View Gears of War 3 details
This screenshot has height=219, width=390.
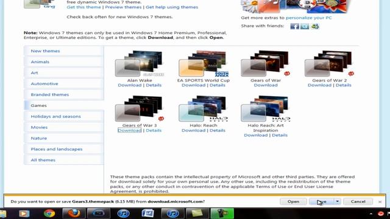coord(154,130)
